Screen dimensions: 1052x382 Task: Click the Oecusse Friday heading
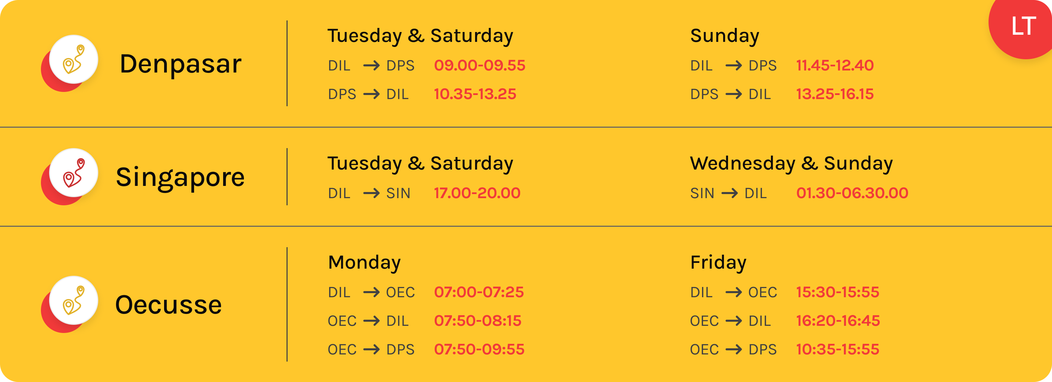tap(718, 262)
